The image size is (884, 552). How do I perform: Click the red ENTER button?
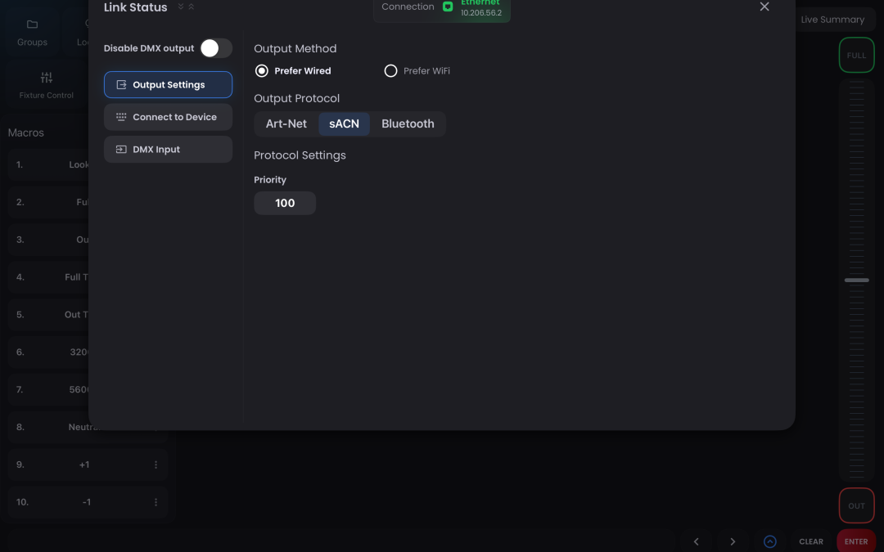[x=856, y=541]
